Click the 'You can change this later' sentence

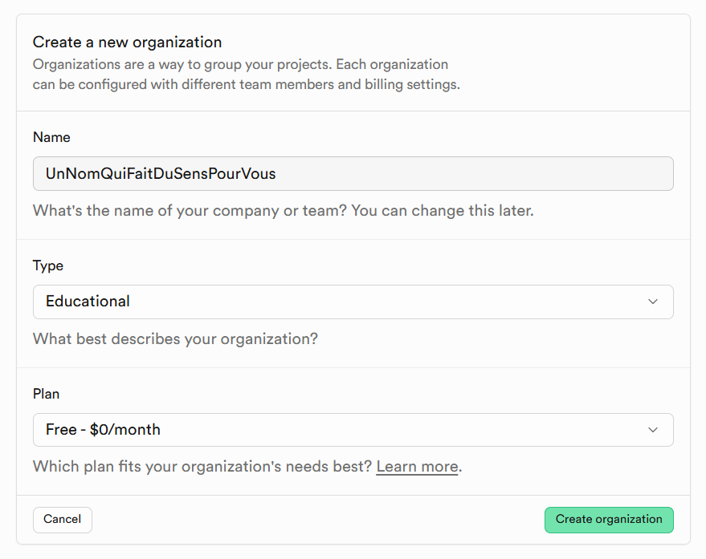(442, 211)
